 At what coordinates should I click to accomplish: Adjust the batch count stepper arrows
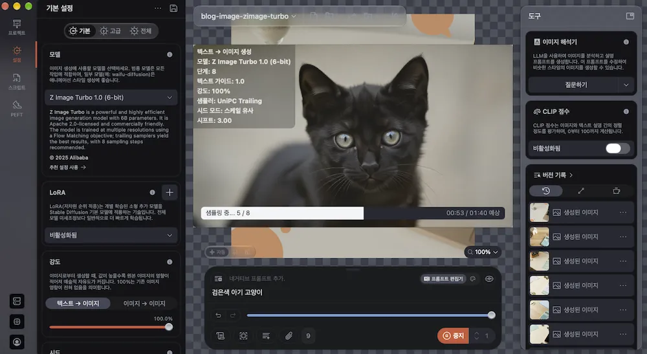pos(477,336)
